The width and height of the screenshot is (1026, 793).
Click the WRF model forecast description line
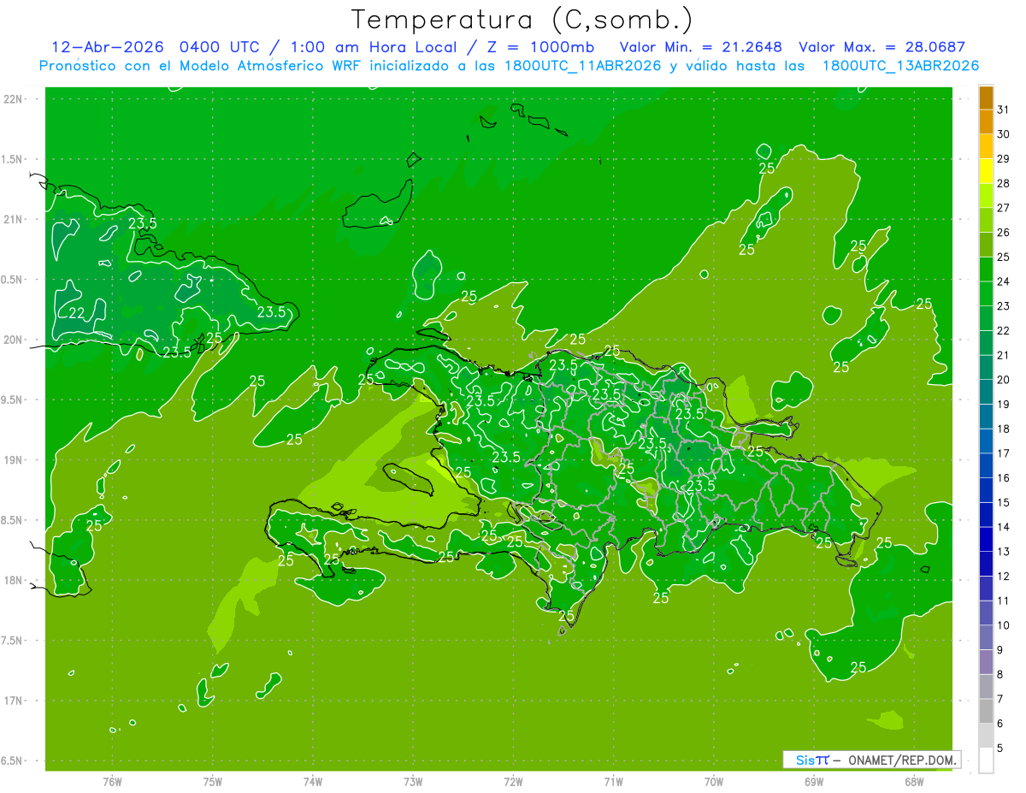[509, 66]
